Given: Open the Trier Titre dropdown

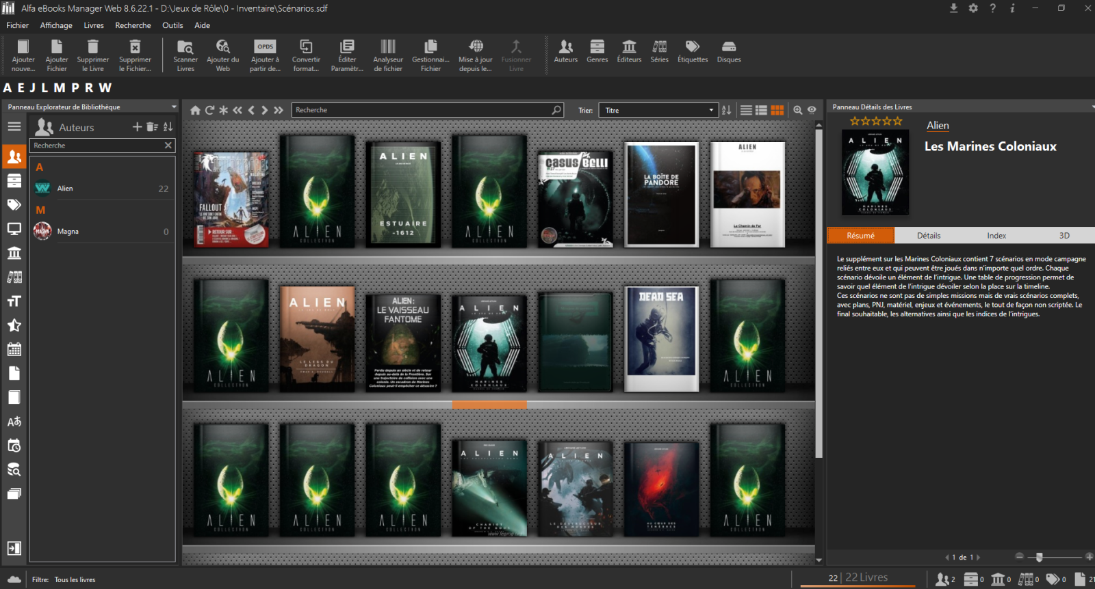Looking at the screenshot, I should (657, 110).
